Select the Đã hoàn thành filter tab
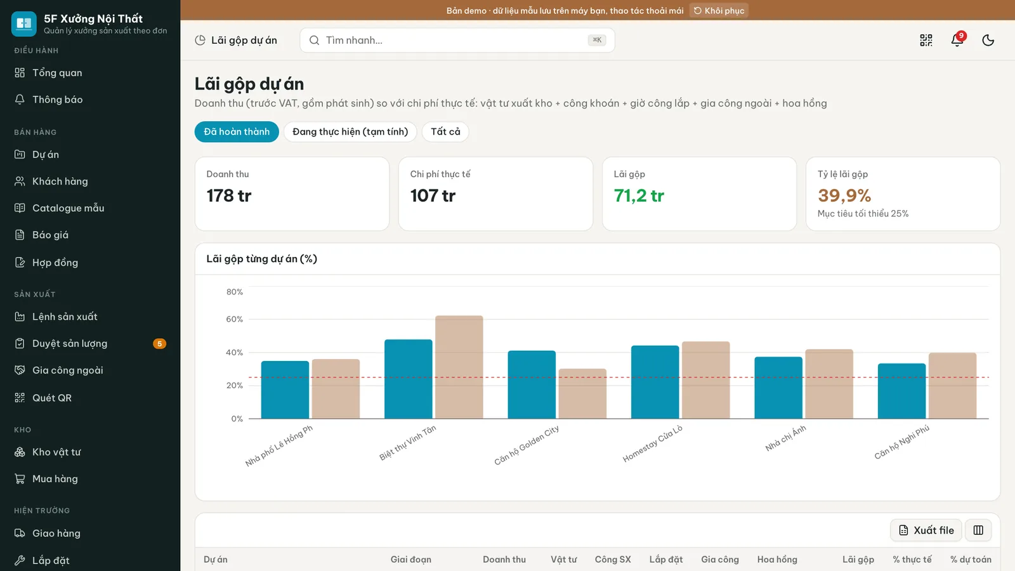 coord(237,132)
